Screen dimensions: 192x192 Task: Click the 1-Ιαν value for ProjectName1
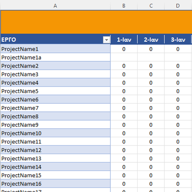124,49
